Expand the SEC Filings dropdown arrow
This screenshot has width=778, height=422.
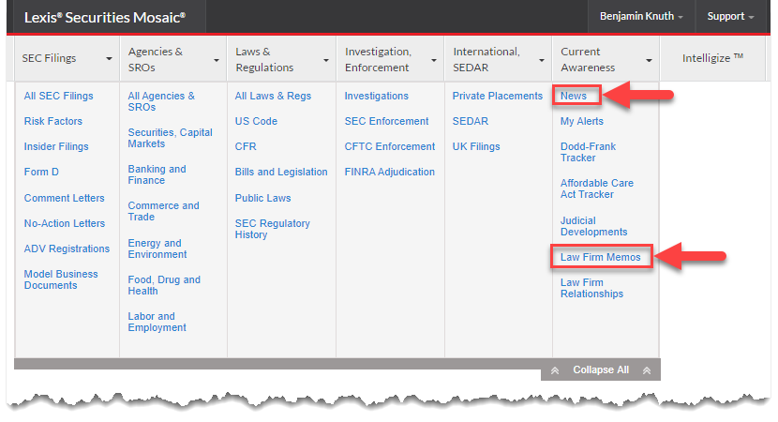tap(109, 58)
